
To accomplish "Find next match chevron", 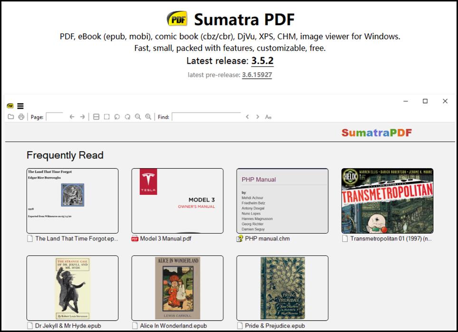I will (x=258, y=117).
